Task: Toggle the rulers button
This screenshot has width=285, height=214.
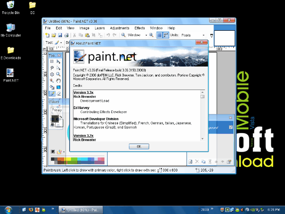Action: [166, 35]
